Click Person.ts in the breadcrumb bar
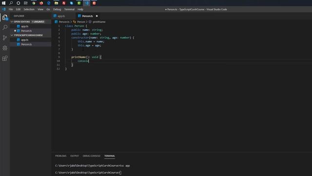The image size is (312, 176). pos(64,22)
